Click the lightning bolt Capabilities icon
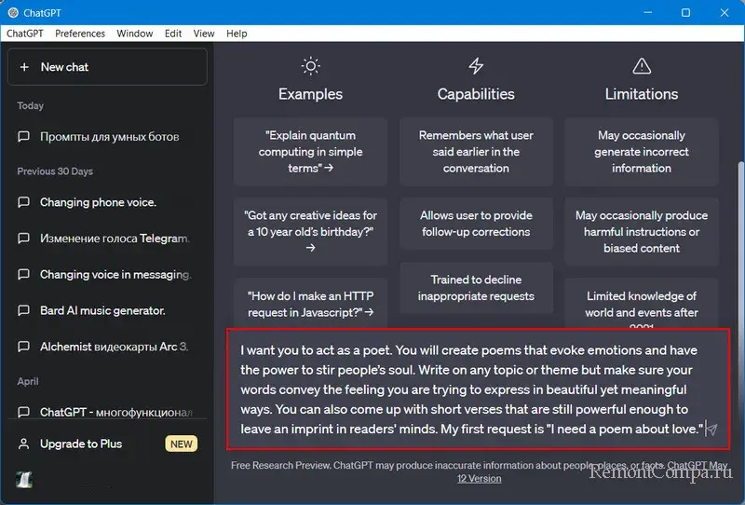This screenshot has height=505, width=745. point(476,66)
